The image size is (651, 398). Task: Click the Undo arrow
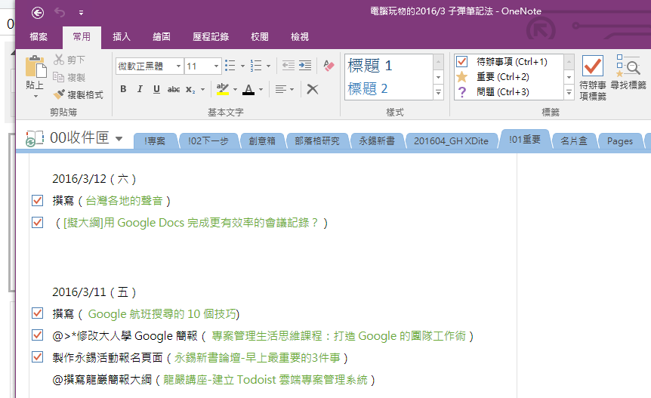(x=60, y=13)
